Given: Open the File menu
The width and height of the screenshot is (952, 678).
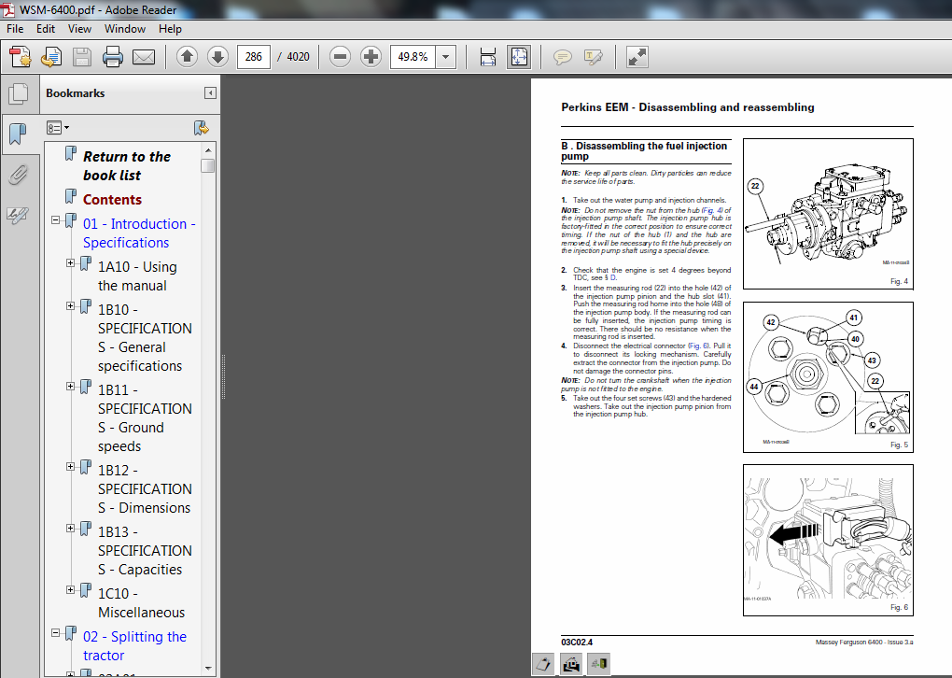Looking at the screenshot, I should [15, 29].
